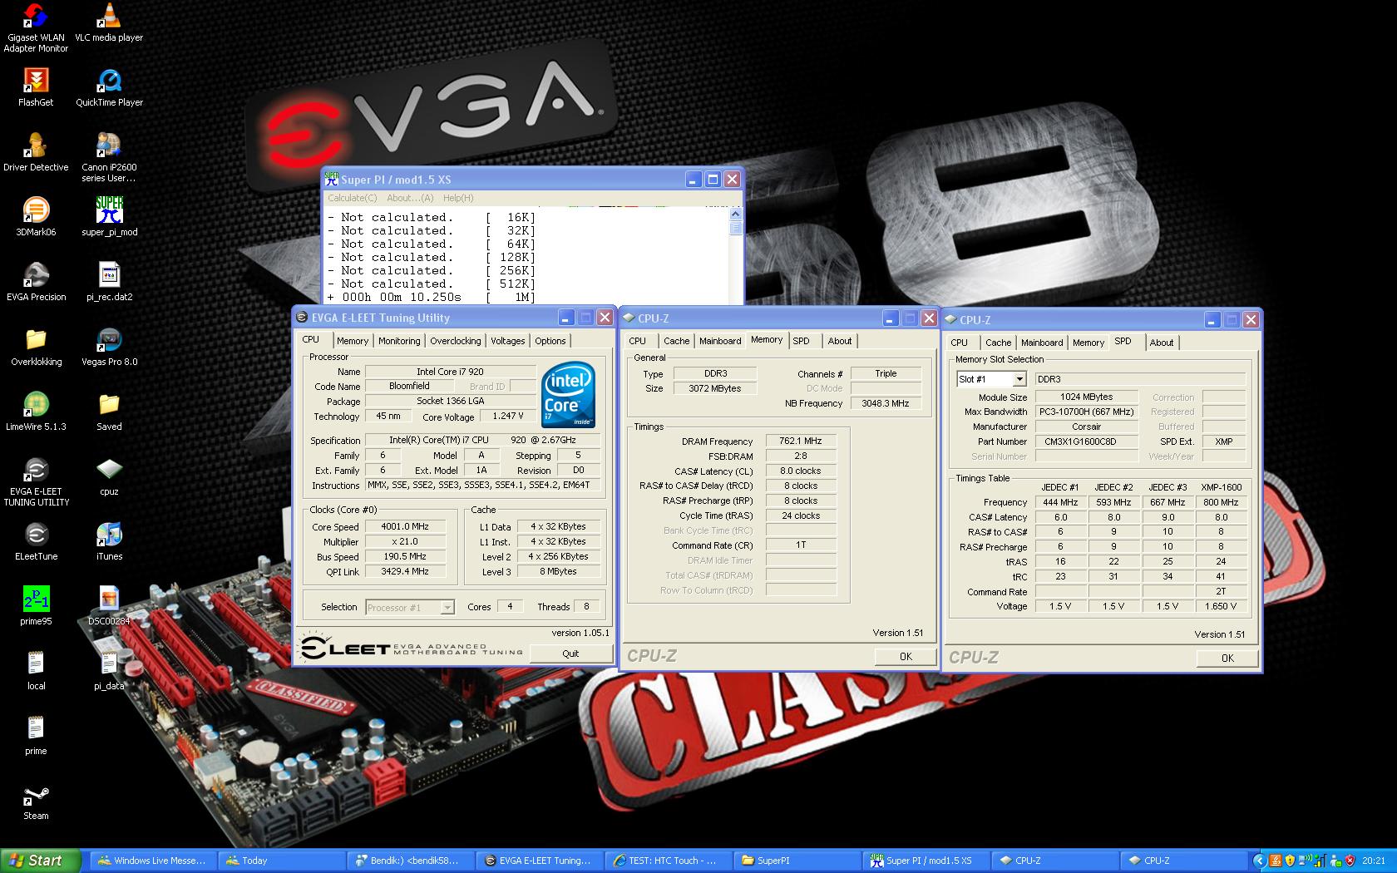The height and width of the screenshot is (873, 1397).
Task: Click the Quit button in E-LEET
Action: [570, 654]
